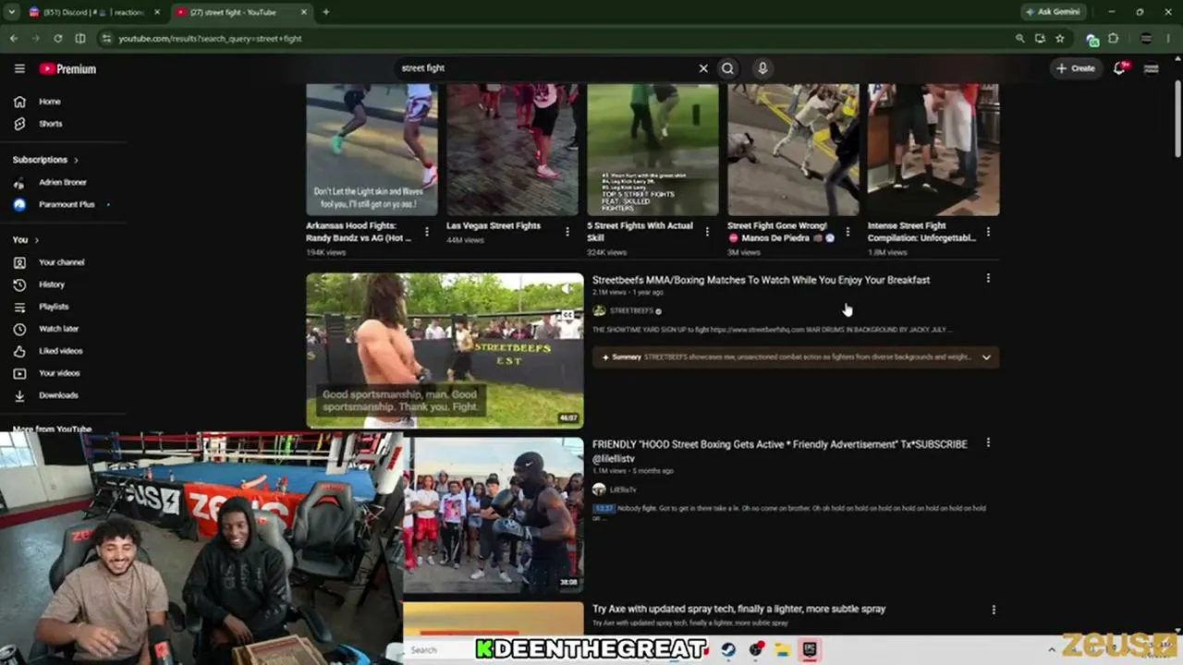Open 'Street Fight Gone Wrong!' short thumbnail

[x=793, y=150]
